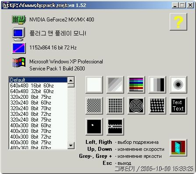Choose 320x240 8bit 70hz mode
The height and width of the screenshot is (174, 196).
click(x=38, y=108)
